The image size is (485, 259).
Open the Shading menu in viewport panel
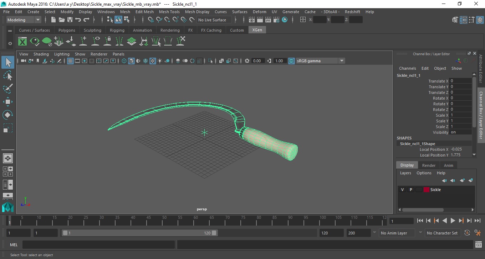pyautogui.click(x=41, y=54)
